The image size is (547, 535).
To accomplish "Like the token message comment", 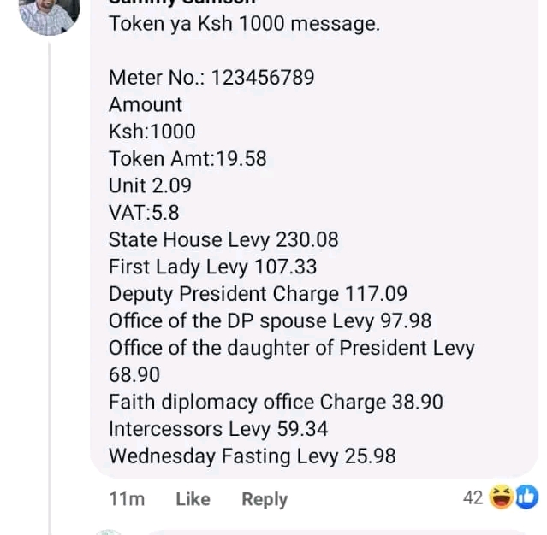I will [x=193, y=499].
